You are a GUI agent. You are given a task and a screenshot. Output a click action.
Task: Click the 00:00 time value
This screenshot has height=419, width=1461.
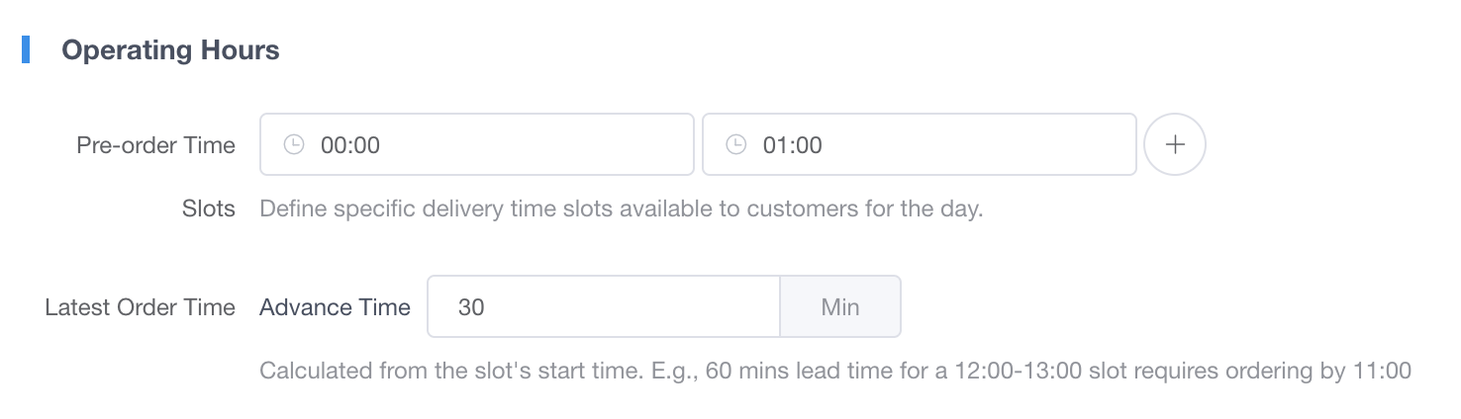coord(350,145)
